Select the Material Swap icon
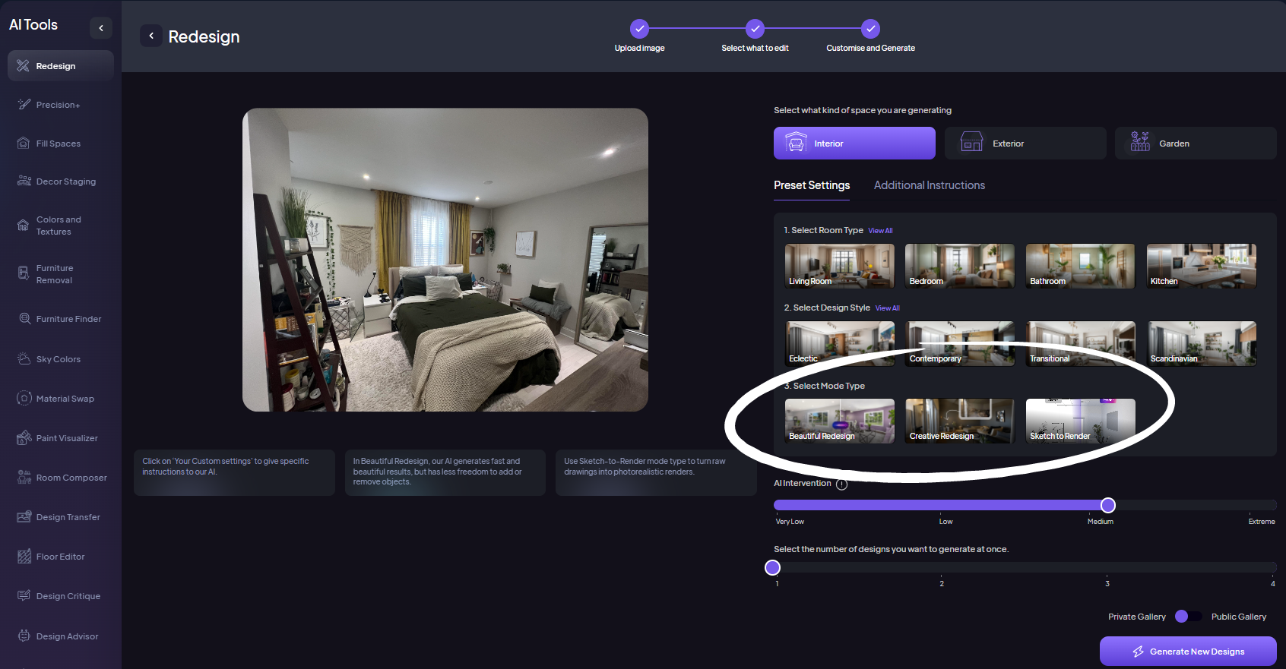The image size is (1286, 669). [x=24, y=399]
